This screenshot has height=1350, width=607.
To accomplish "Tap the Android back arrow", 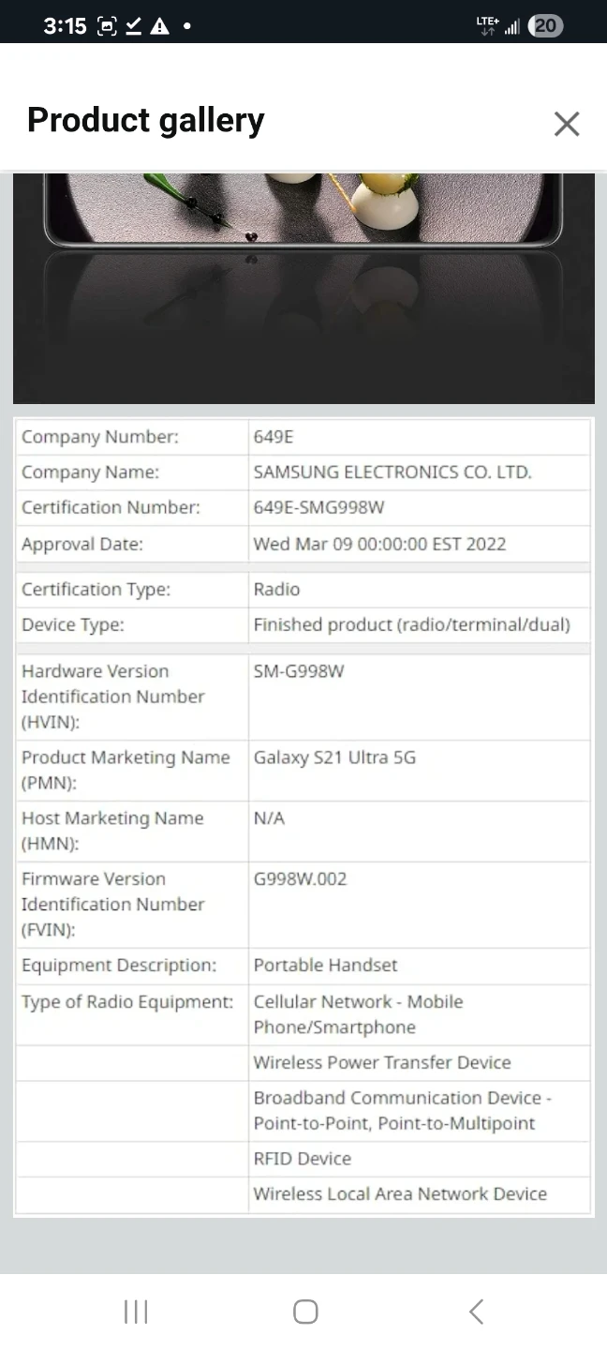I will click(x=476, y=1312).
